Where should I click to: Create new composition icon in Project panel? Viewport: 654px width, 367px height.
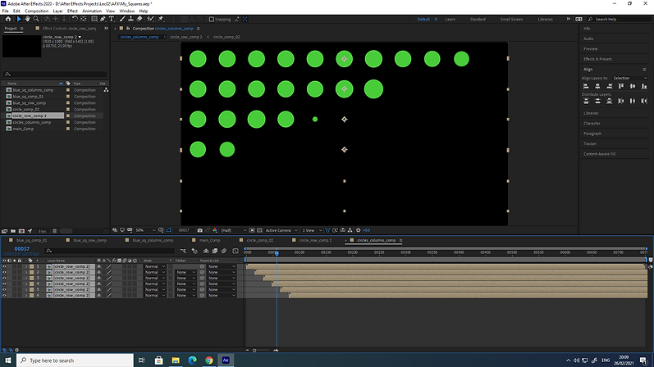21,231
